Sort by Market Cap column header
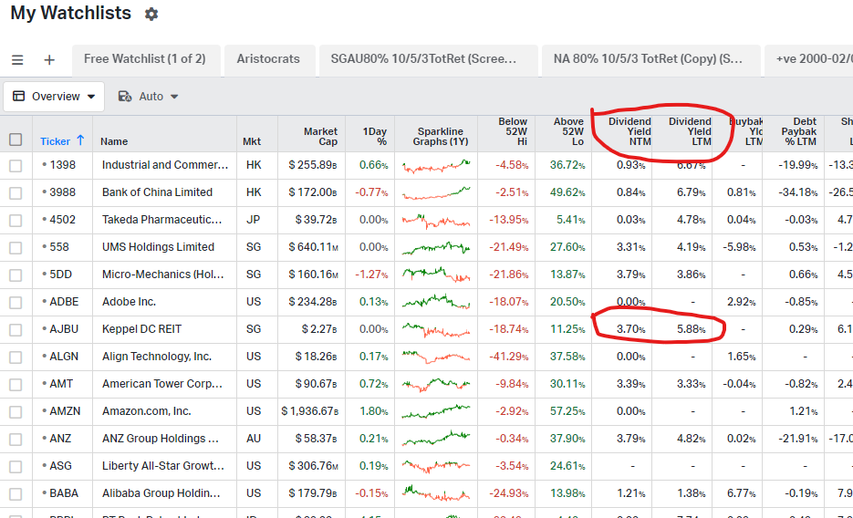 tap(320, 137)
